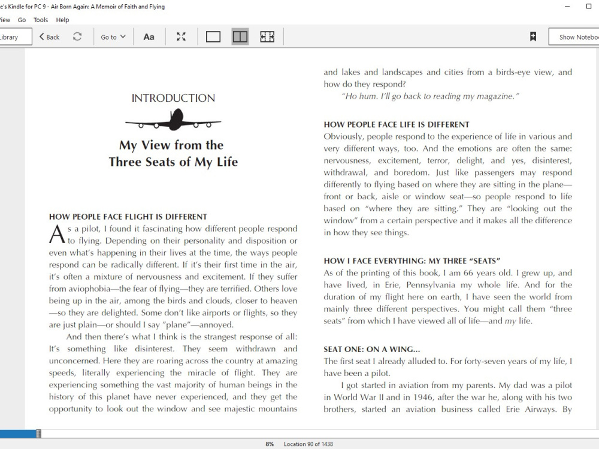Viewport: 599px width, 449px height.
Task: Click the INTRODUCTION chapter heading
Action: coord(173,98)
